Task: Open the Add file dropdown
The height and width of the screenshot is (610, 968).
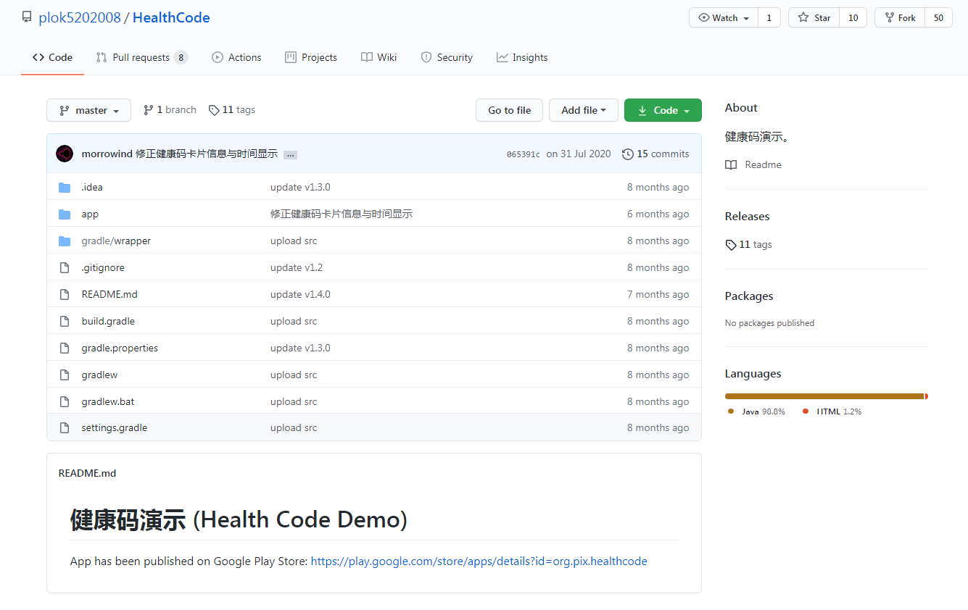Action: pyautogui.click(x=583, y=110)
